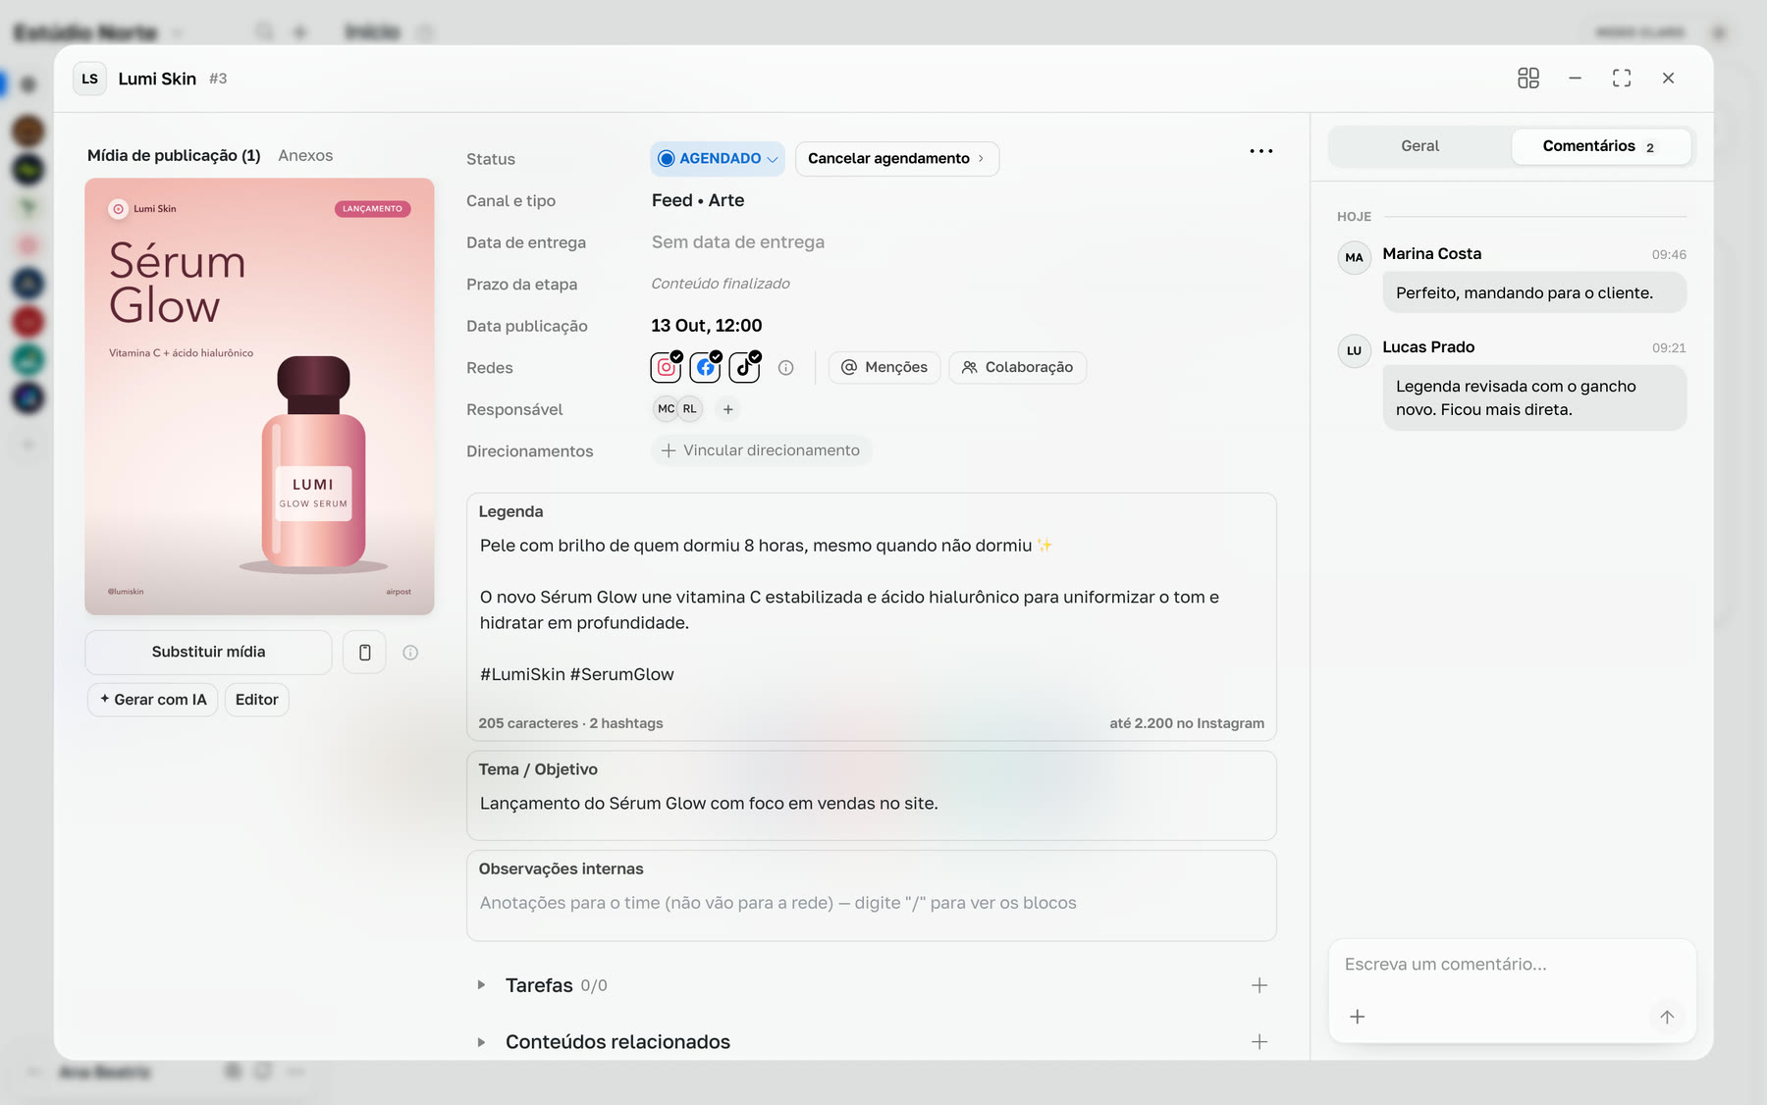Click Gerar com IA button
The image size is (1767, 1105).
coord(153,700)
